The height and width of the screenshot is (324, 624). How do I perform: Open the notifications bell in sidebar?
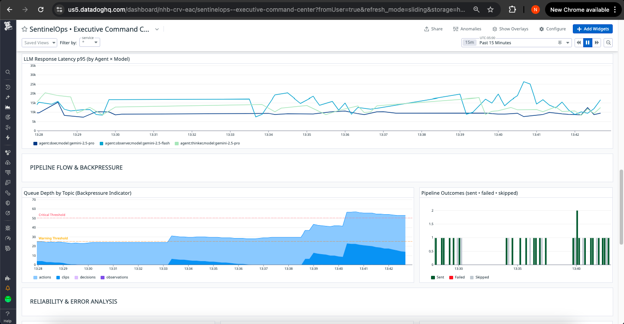click(x=8, y=288)
